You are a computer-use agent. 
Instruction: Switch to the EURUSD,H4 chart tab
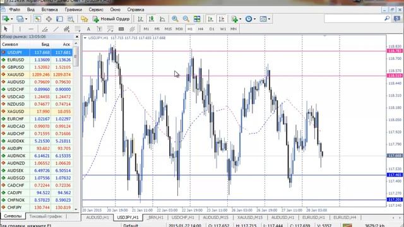[345, 218]
